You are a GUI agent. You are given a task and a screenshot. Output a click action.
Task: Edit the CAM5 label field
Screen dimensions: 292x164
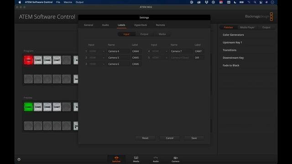136,57
